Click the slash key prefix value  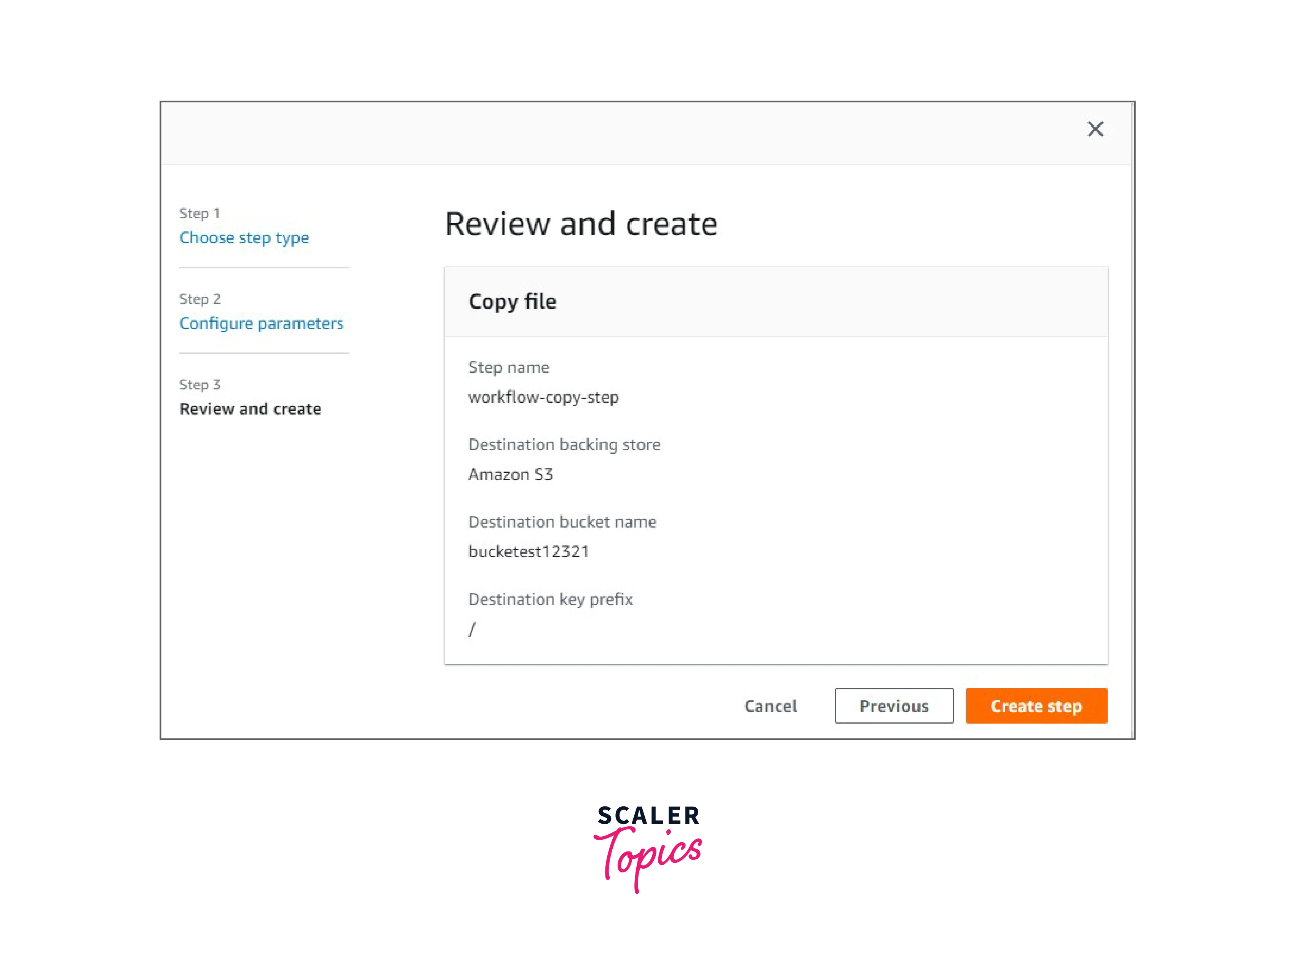coord(472,629)
